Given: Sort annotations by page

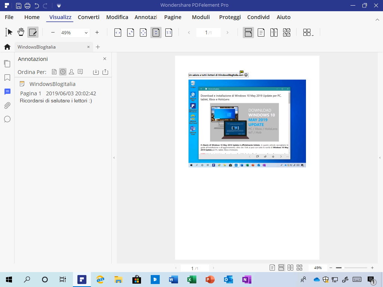Looking at the screenshot, I should tap(54, 72).
